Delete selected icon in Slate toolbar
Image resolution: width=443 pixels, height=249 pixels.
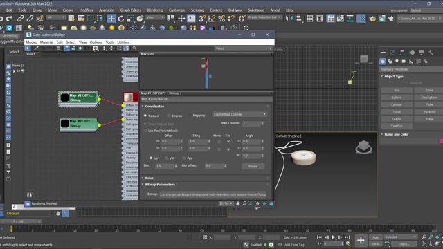point(58,48)
